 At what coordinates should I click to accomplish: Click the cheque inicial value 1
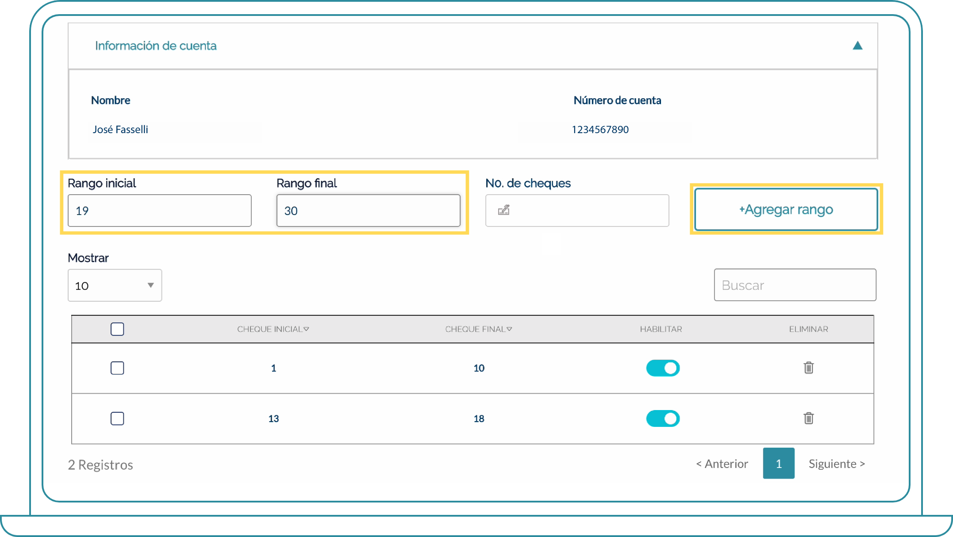pyautogui.click(x=273, y=368)
